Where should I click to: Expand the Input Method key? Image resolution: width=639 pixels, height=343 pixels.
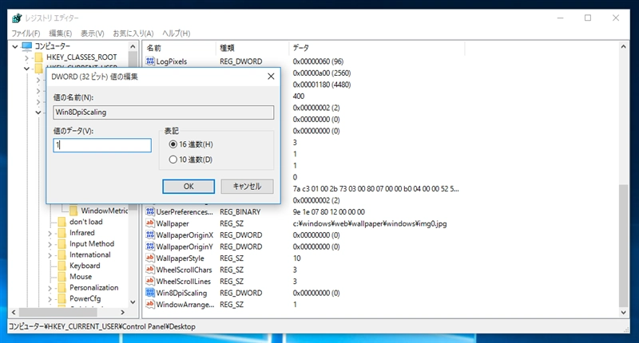[x=50, y=244]
